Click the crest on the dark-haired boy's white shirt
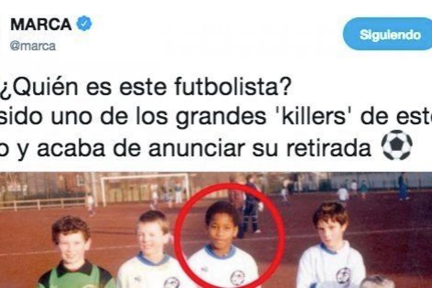This screenshot has height=288, width=432. [343, 275]
